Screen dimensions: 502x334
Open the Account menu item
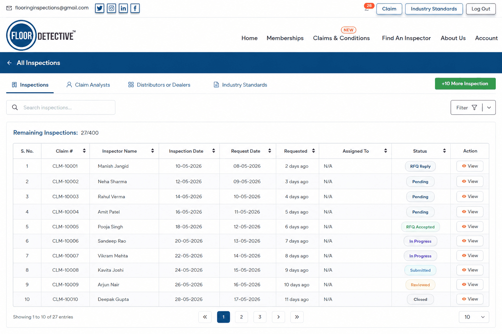point(486,38)
